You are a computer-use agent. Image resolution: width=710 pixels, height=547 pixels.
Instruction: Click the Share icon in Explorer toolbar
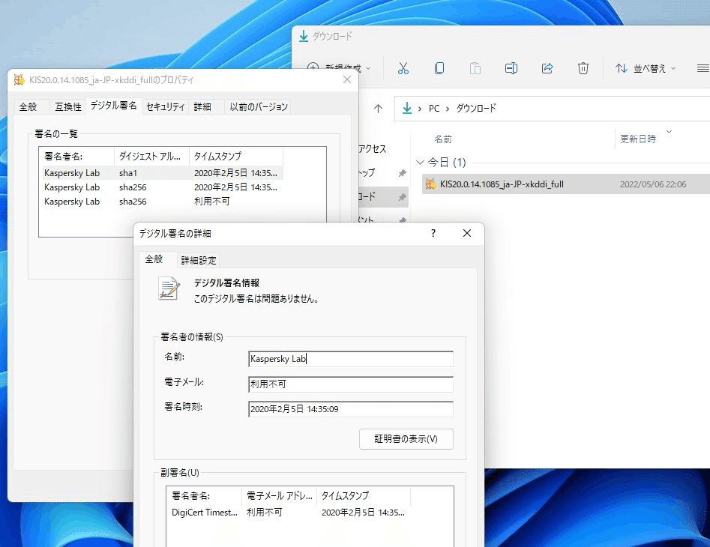tap(547, 68)
